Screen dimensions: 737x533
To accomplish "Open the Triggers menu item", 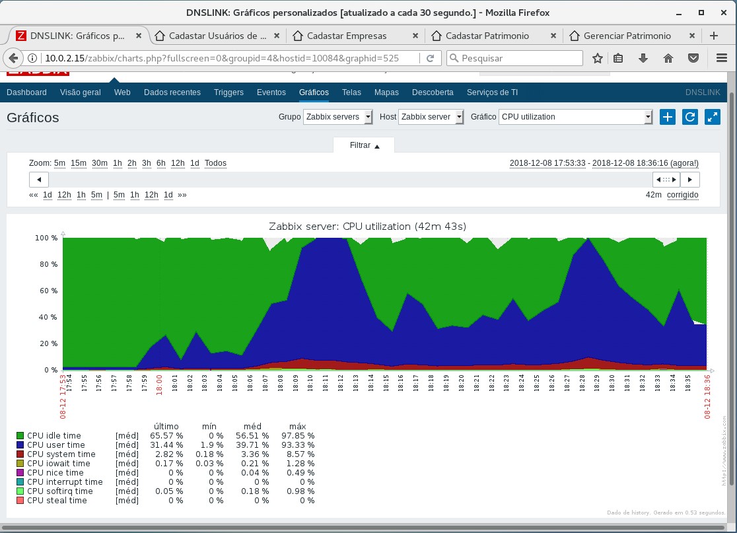I will coord(228,92).
